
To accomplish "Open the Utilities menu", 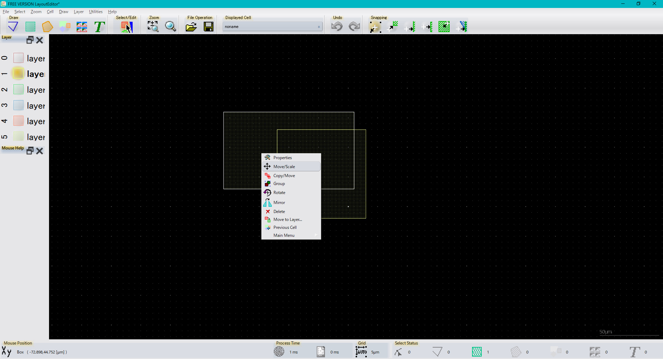I will point(96,12).
